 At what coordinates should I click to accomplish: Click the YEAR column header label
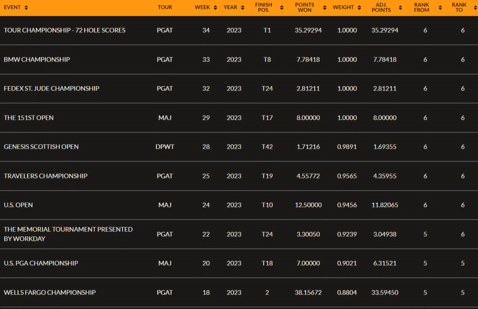(x=231, y=7)
